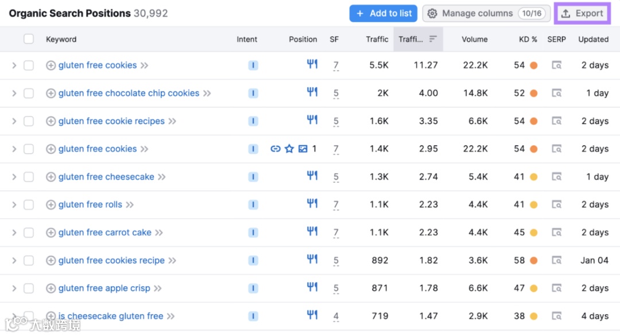Open Manage columns settings
The height and width of the screenshot is (336, 620).
pos(486,13)
